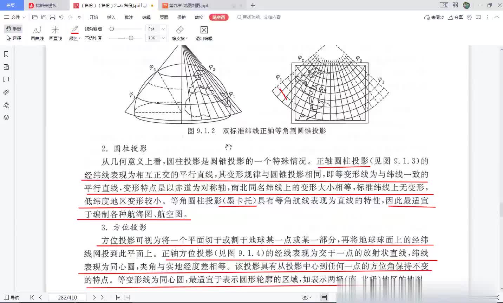Activate the hand tool (手型)

pos(14,29)
